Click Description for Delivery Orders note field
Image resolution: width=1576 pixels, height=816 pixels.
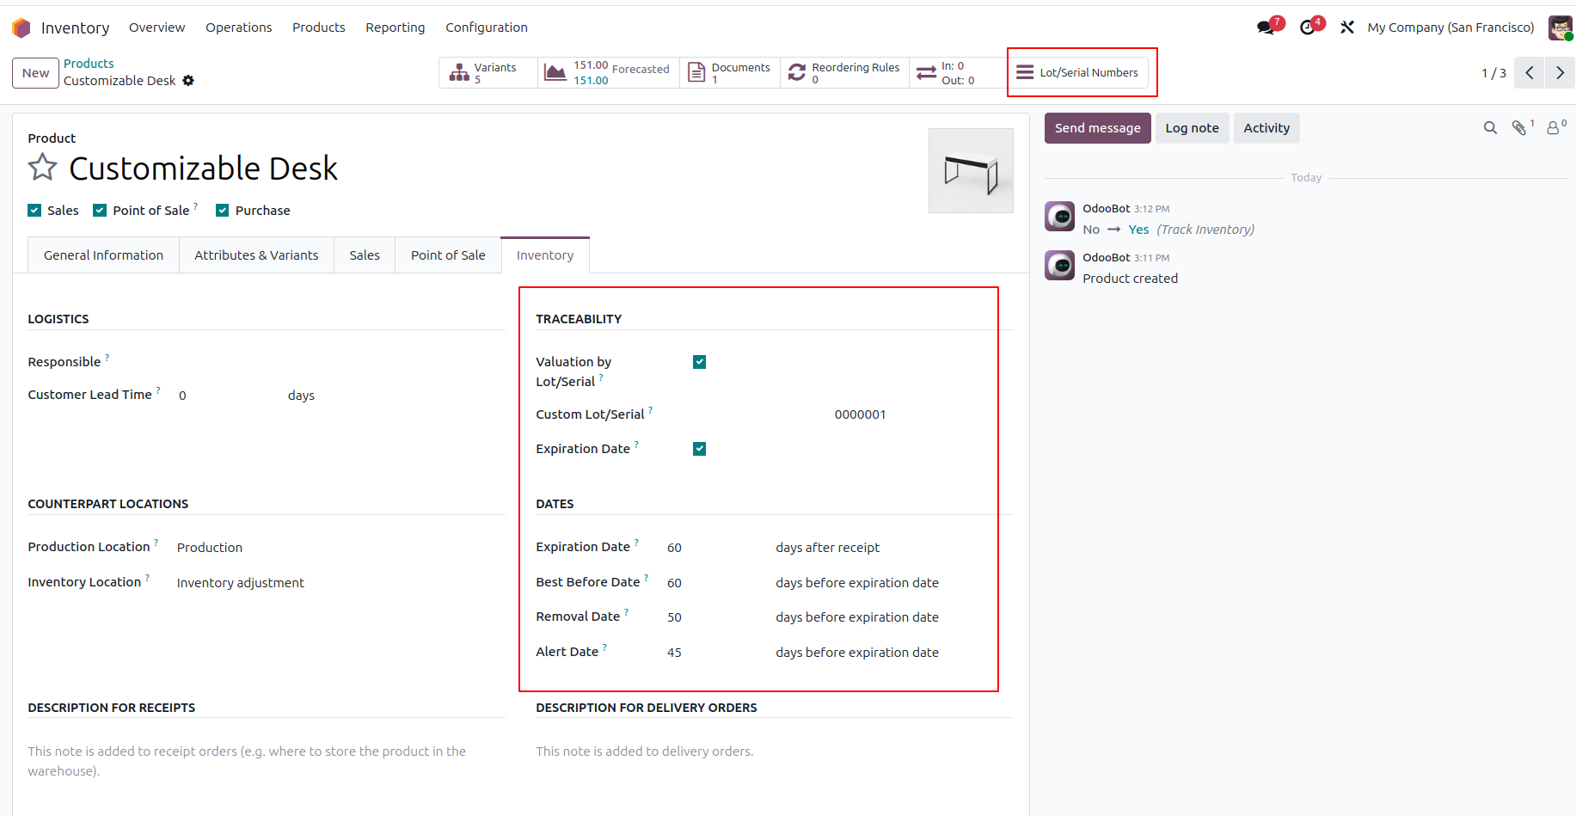click(x=775, y=752)
